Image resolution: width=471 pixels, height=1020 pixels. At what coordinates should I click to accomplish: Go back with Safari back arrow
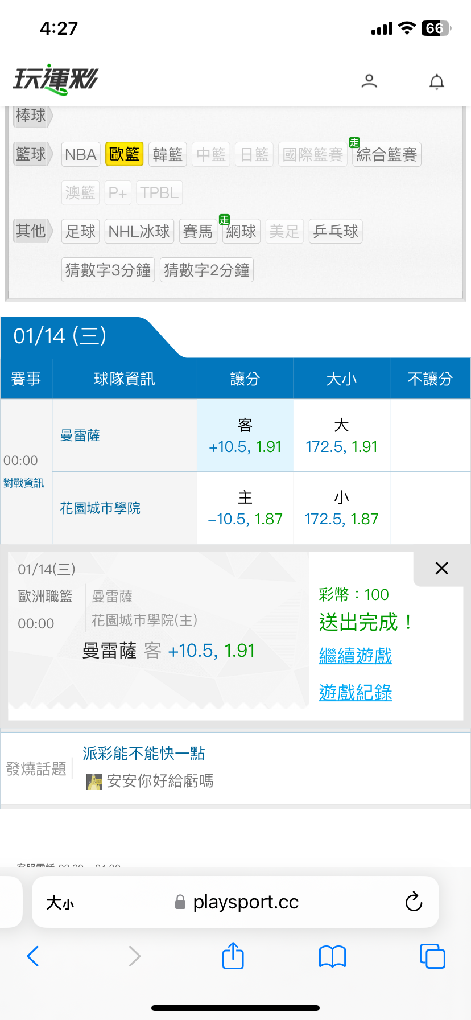(x=33, y=956)
